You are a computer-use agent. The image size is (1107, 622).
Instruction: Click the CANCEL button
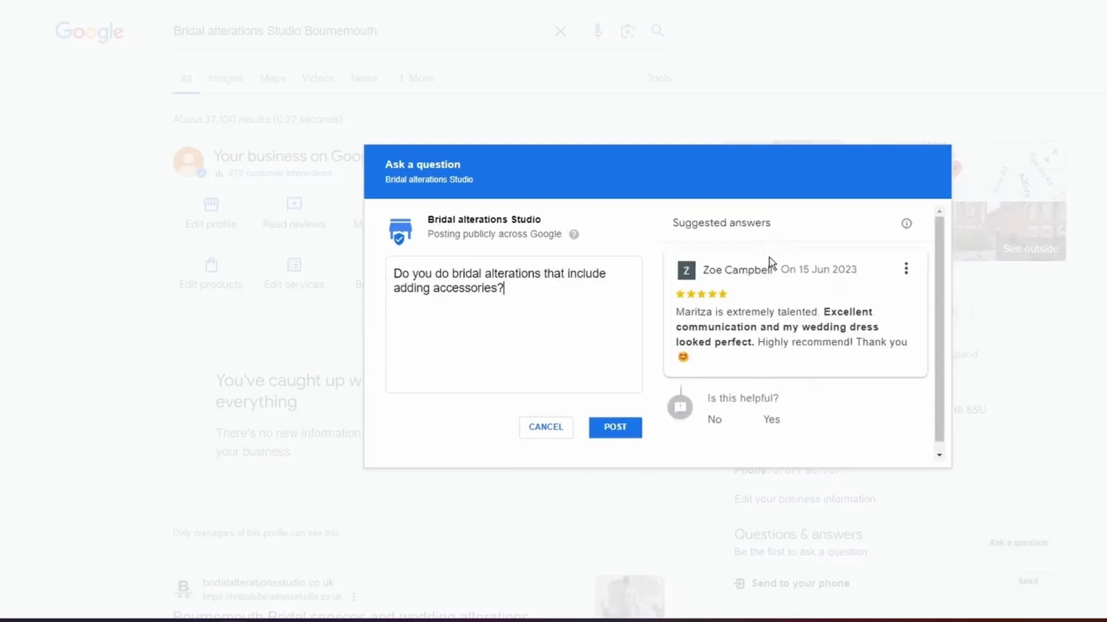click(546, 427)
